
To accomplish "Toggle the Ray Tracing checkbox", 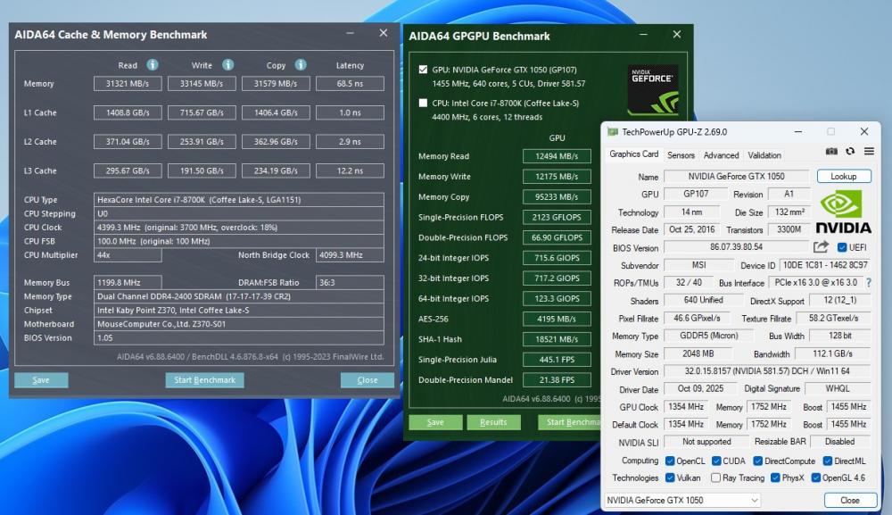I will pos(715,478).
